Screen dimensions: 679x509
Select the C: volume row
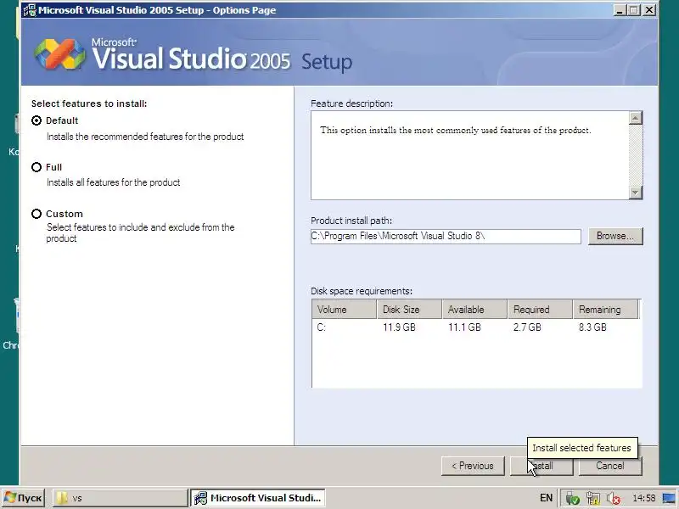pos(476,327)
